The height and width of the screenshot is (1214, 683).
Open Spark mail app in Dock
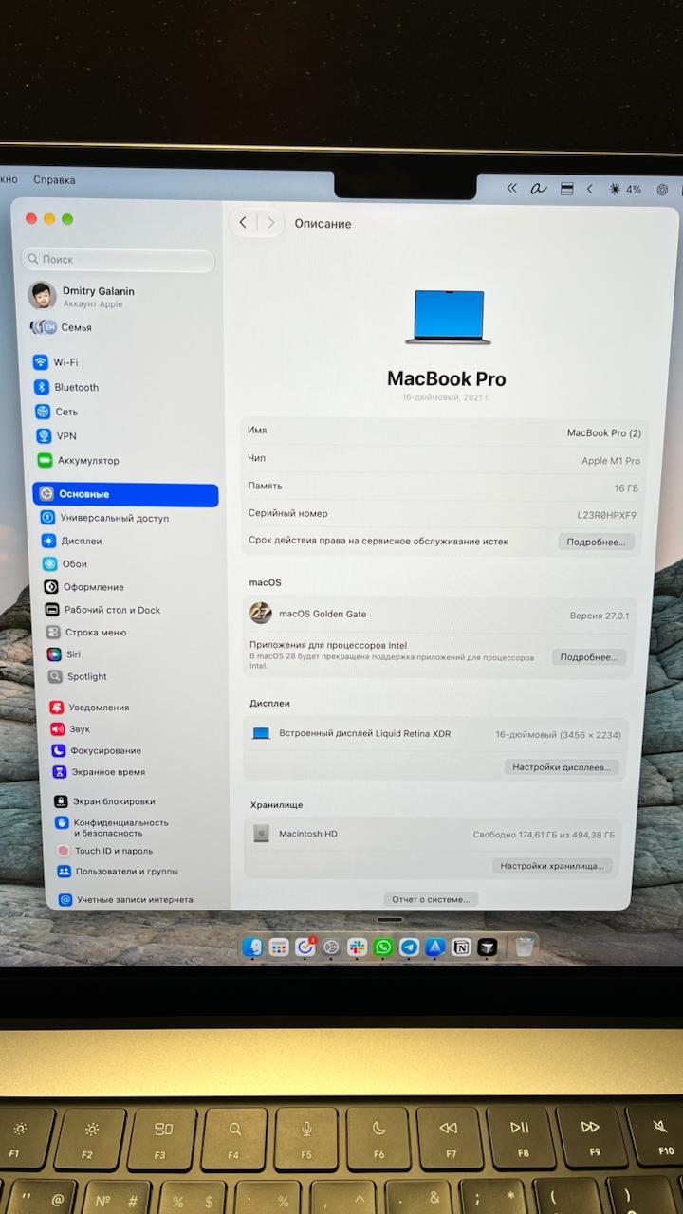[x=435, y=947]
